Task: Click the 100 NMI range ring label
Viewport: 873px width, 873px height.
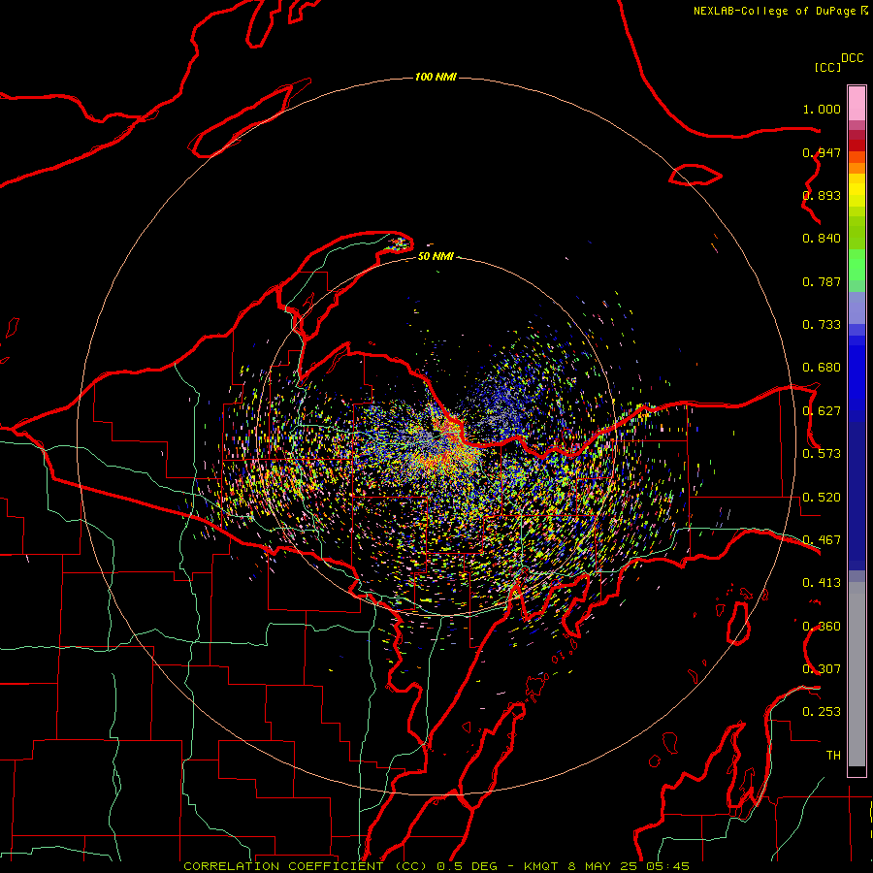Action: click(x=436, y=77)
